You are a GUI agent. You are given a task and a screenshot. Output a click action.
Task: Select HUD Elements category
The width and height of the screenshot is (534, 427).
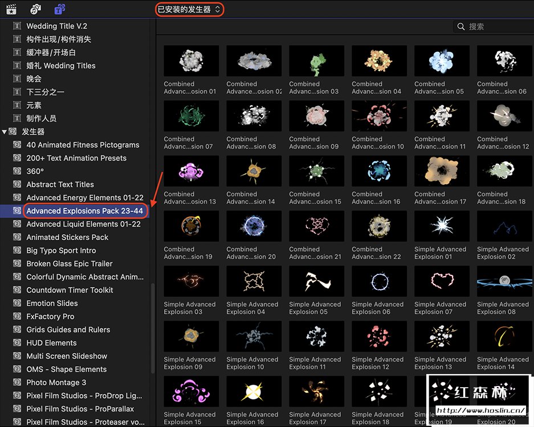point(75,343)
